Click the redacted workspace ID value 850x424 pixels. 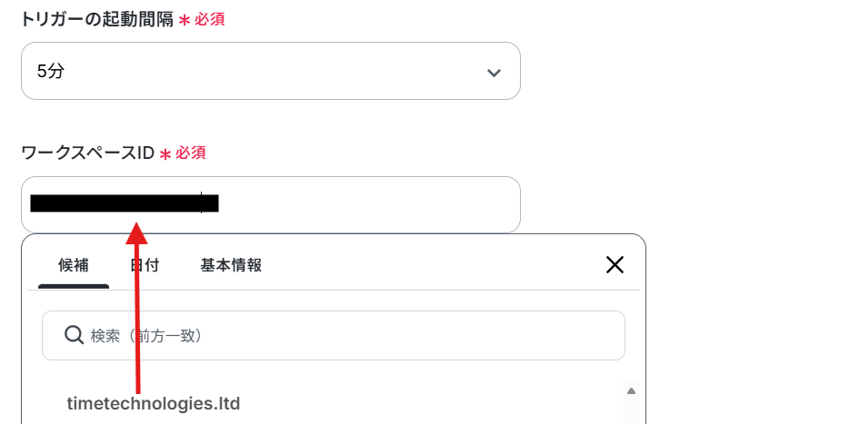coord(125,203)
